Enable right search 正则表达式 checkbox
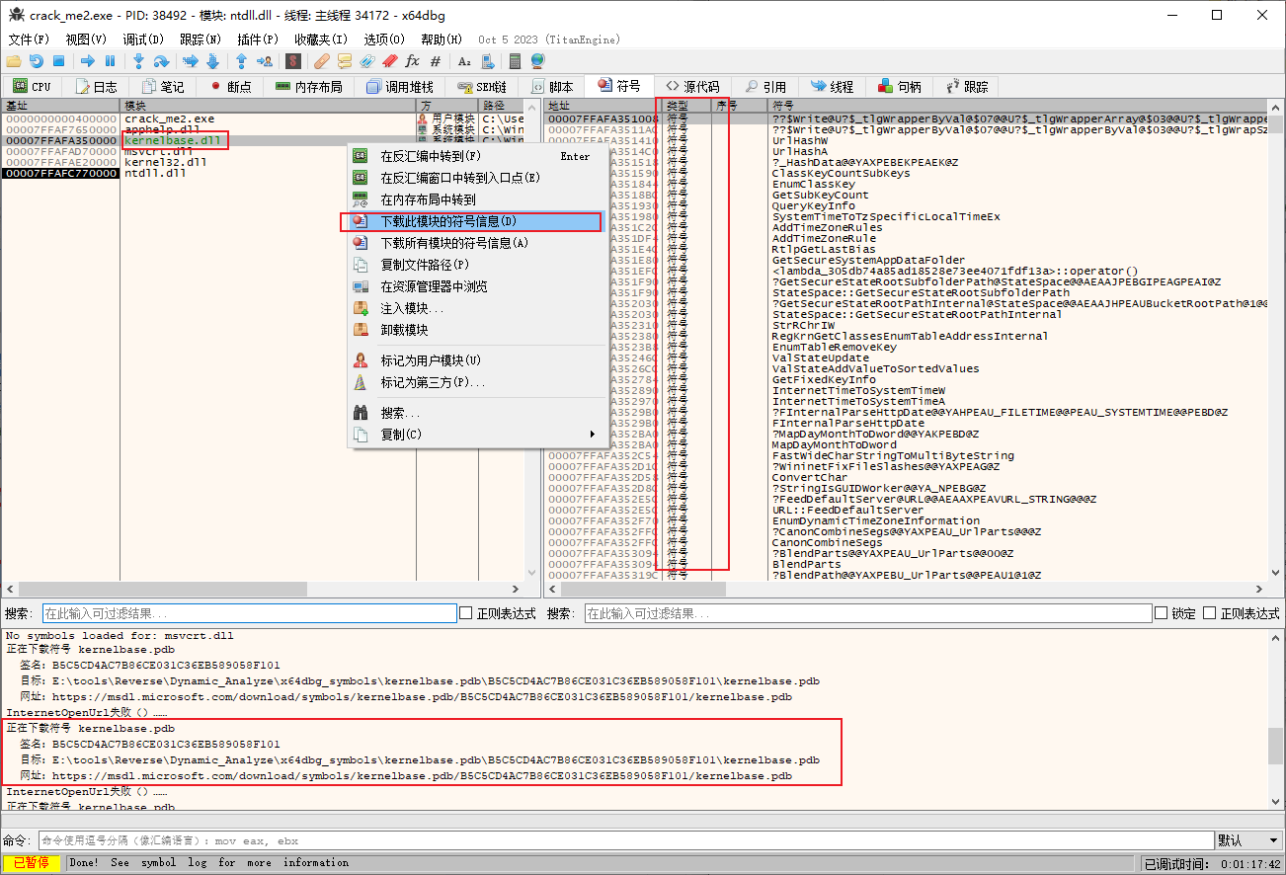Viewport: 1286px width, 875px height. 1210,613
